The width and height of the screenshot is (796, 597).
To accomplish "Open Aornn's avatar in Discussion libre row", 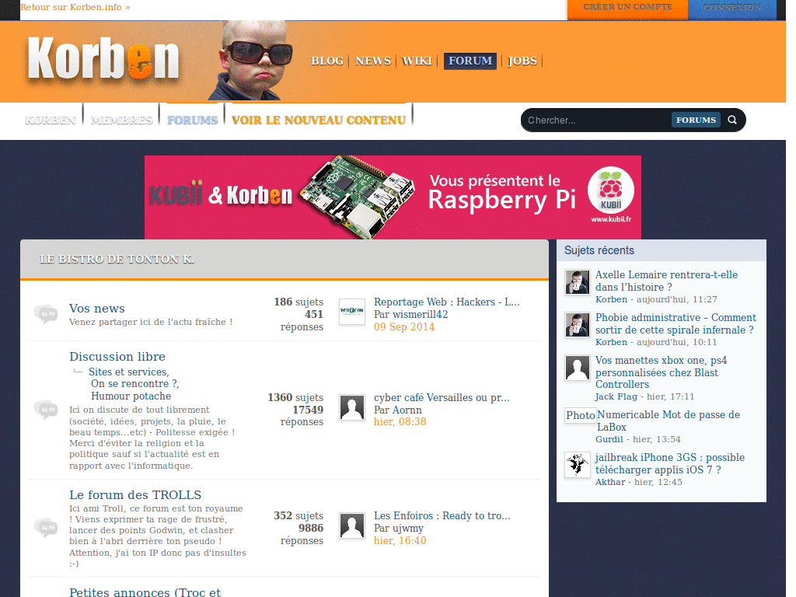I will [x=352, y=407].
